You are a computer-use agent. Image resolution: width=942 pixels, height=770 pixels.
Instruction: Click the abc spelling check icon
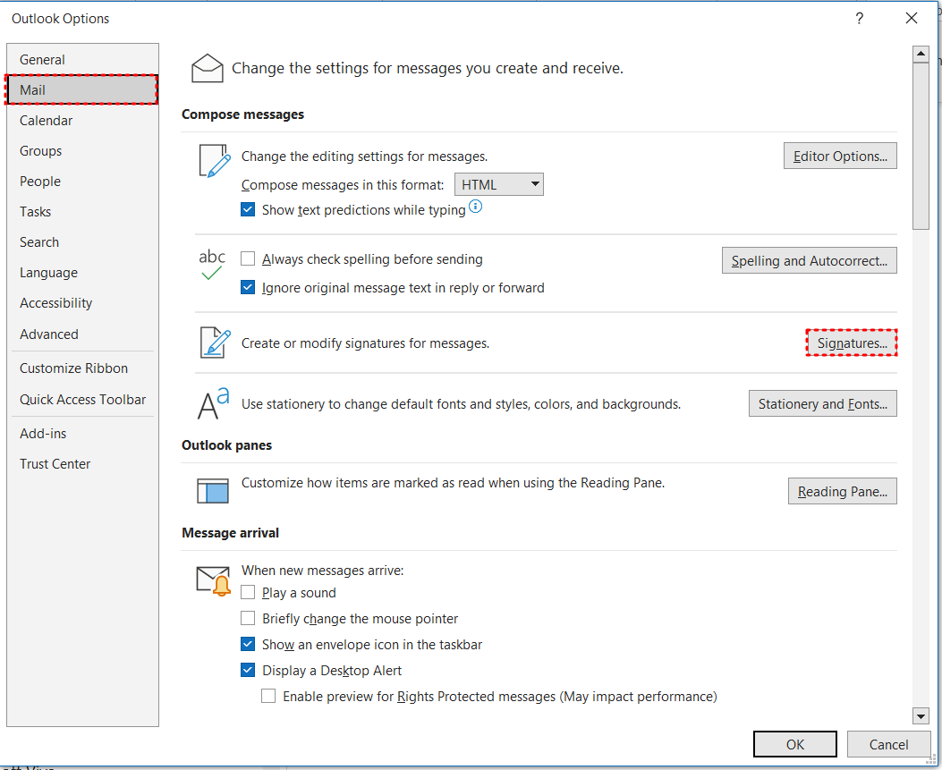pos(212,265)
